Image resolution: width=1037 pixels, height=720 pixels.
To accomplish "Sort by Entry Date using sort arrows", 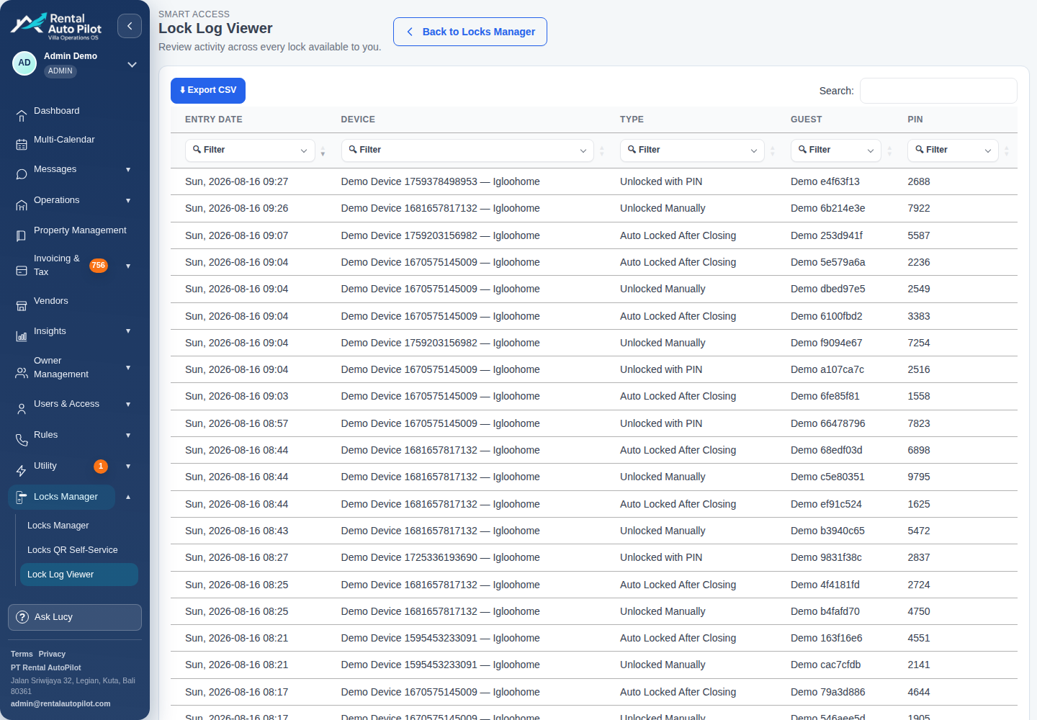I will (x=323, y=150).
